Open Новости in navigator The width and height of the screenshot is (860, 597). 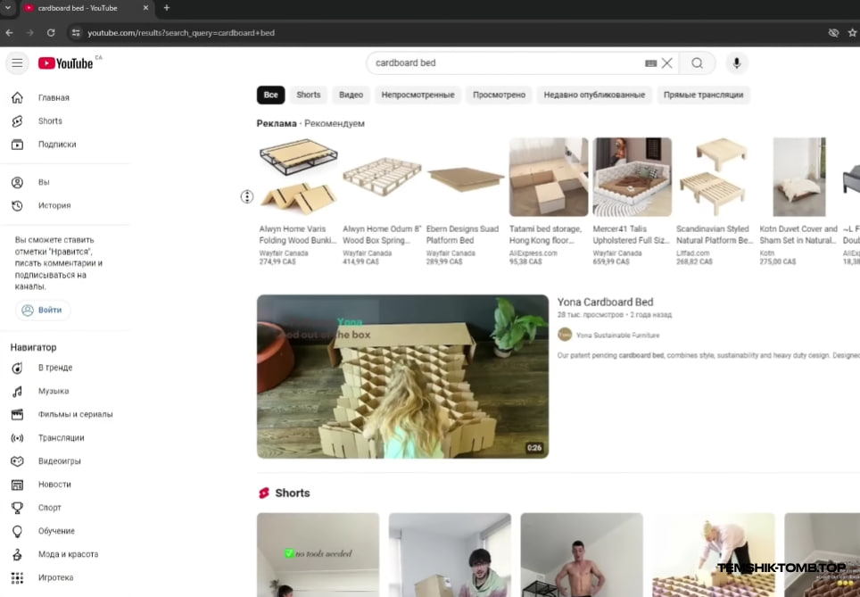[65, 485]
